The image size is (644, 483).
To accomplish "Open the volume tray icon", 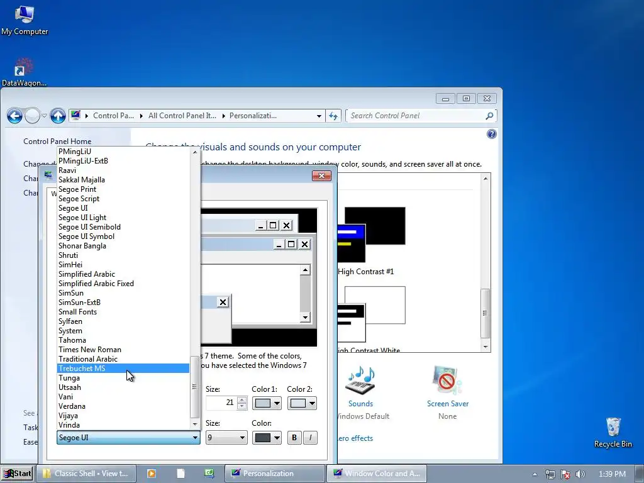I will (580, 474).
